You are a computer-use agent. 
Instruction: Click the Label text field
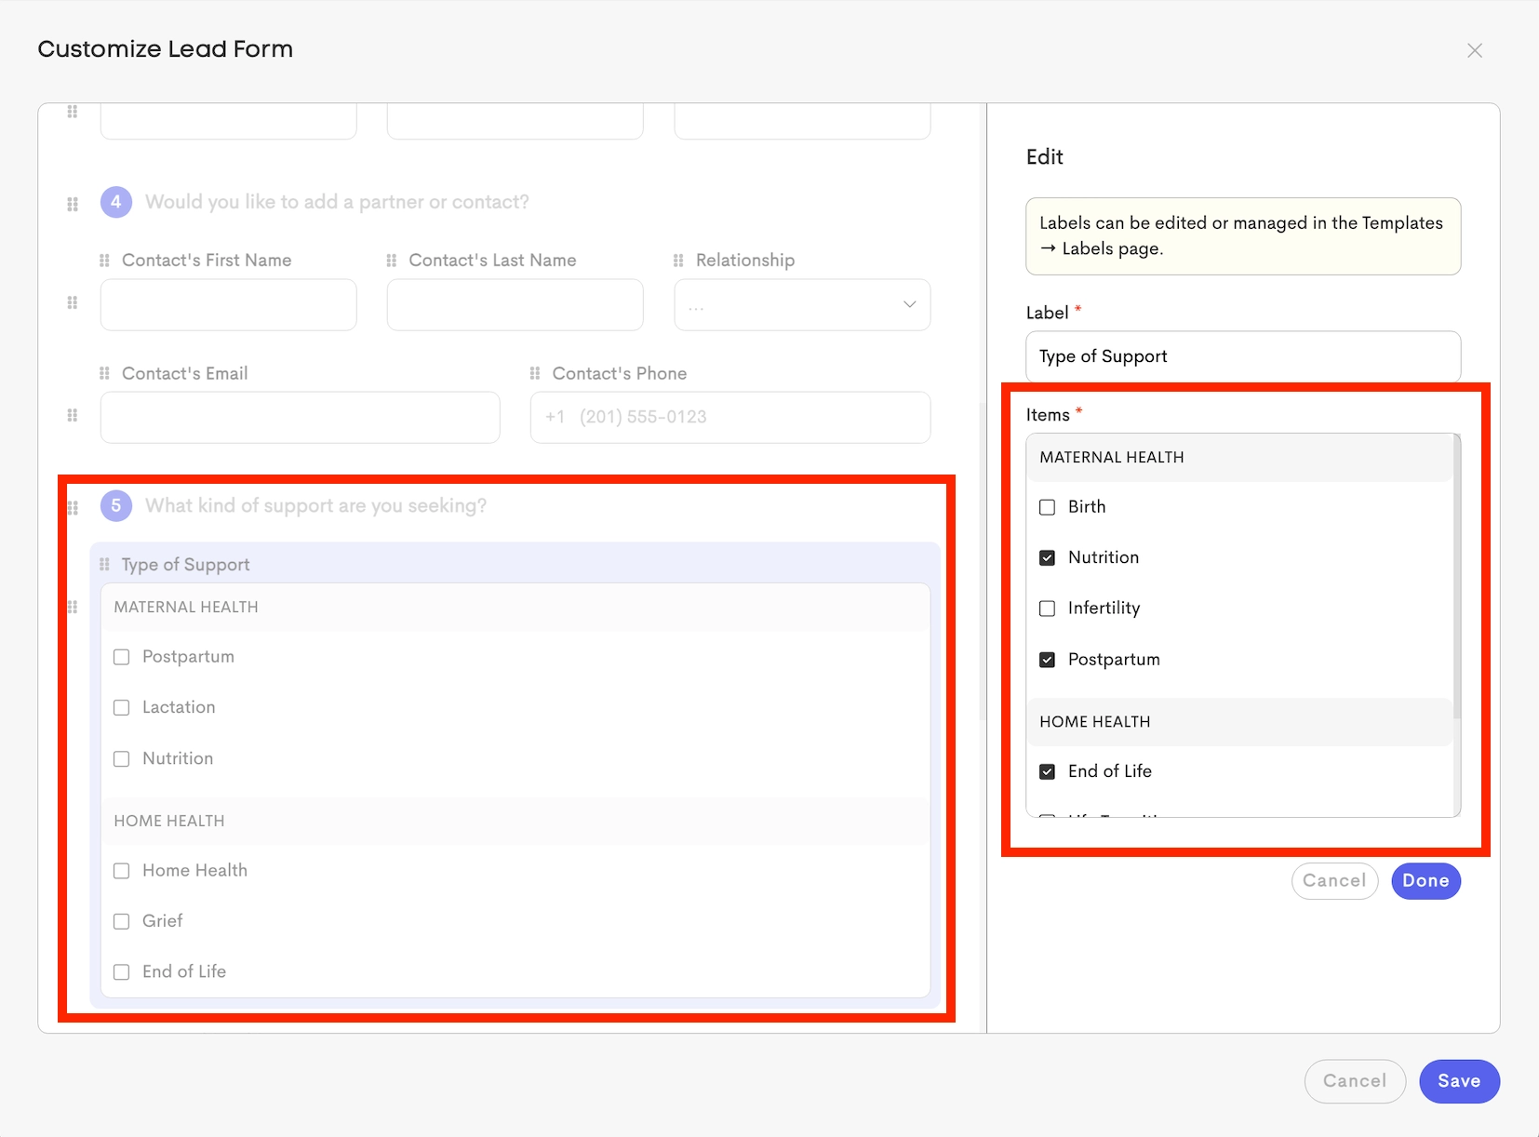(1243, 356)
